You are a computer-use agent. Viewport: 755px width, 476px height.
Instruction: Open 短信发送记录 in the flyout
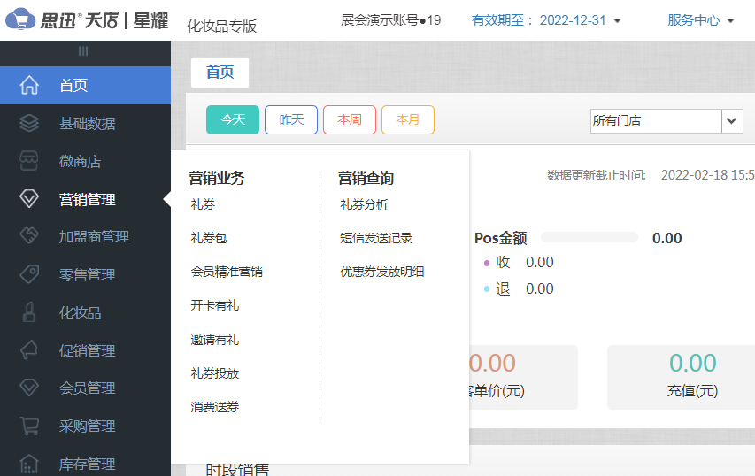click(376, 238)
